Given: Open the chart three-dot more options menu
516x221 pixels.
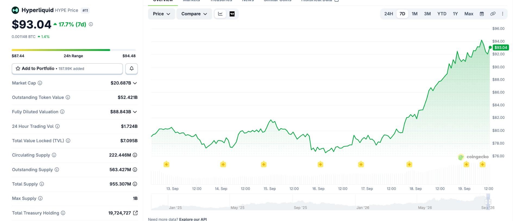Looking at the screenshot, I should (503, 14).
